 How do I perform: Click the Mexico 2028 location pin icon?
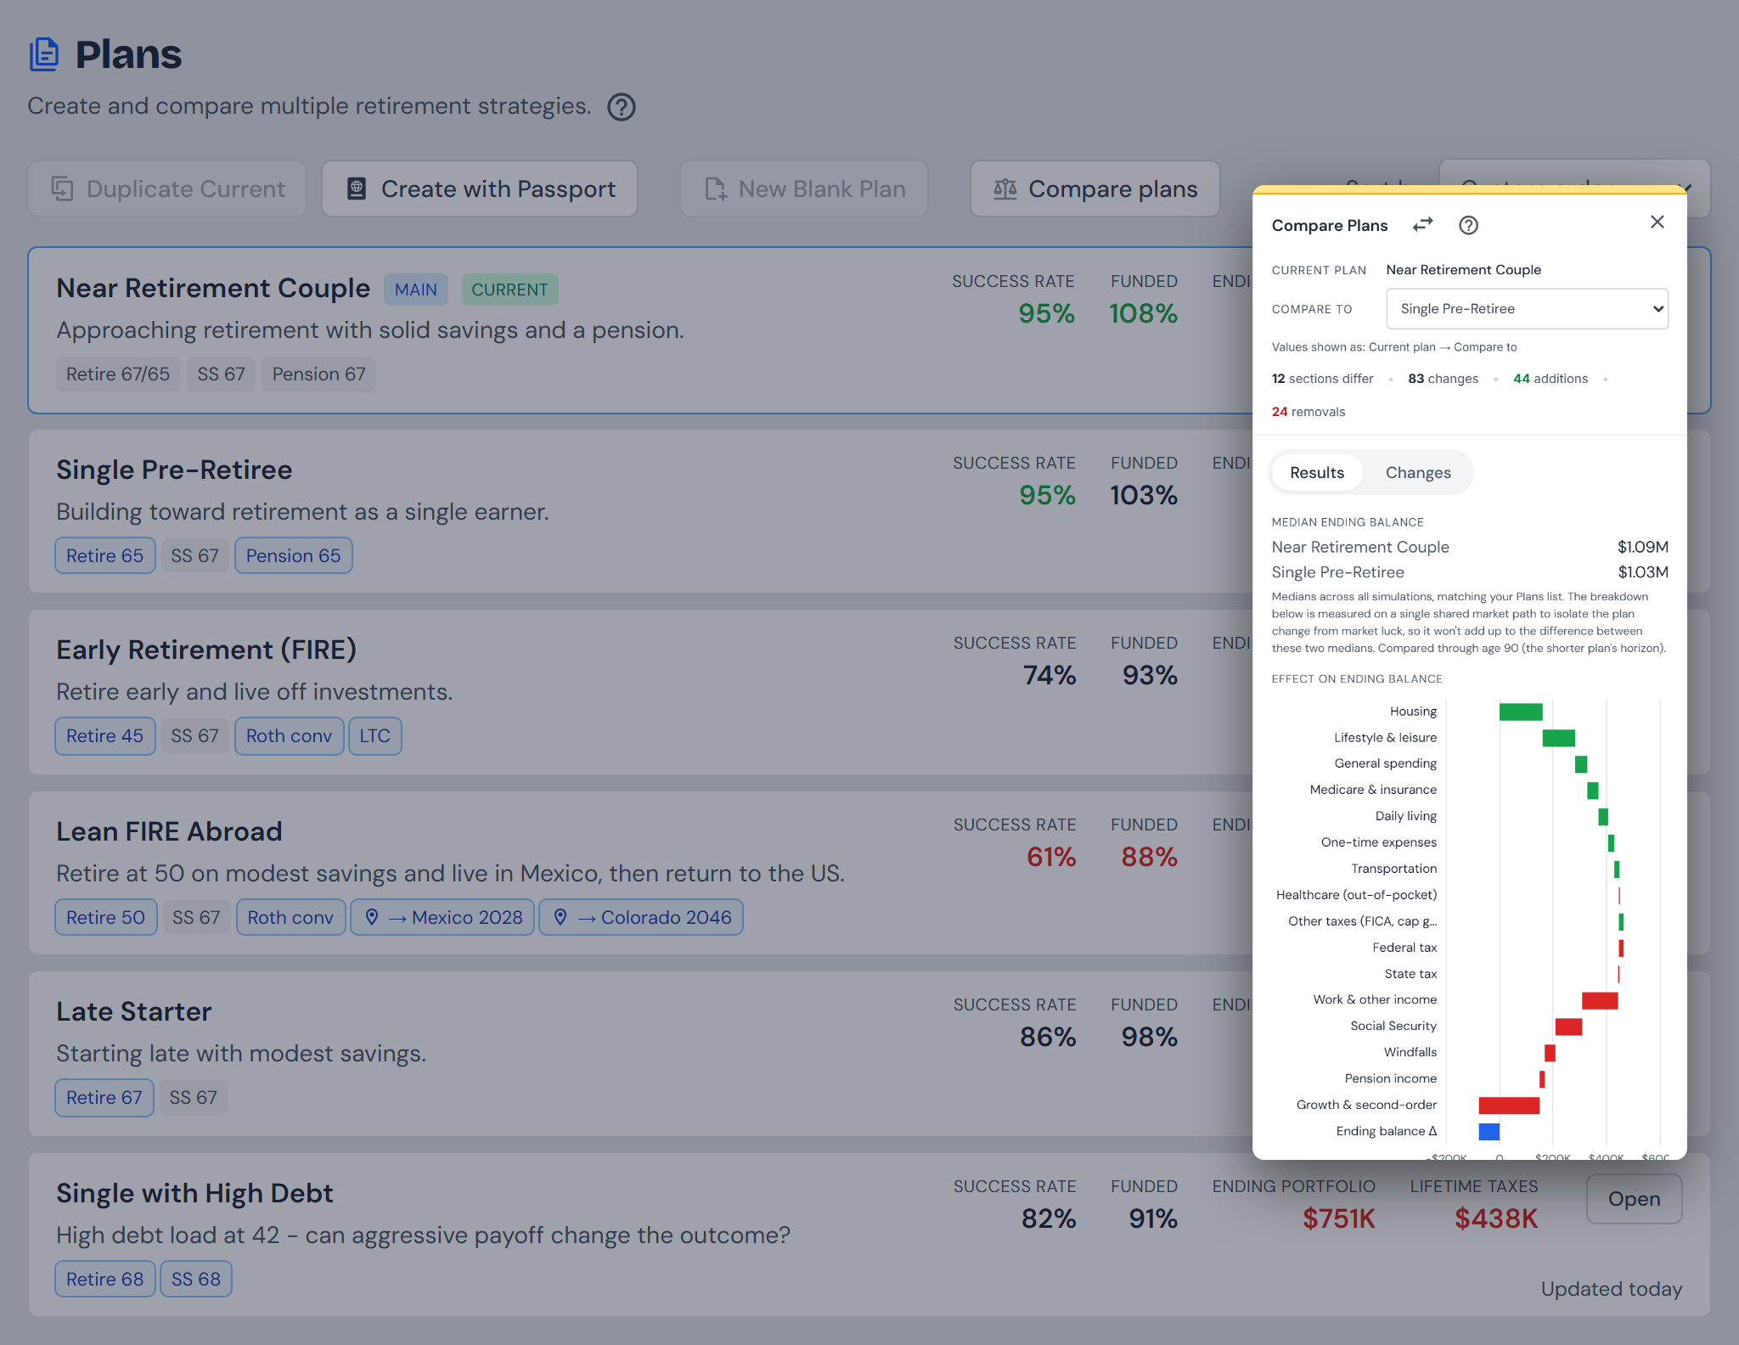pyautogui.click(x=372, y=917)
